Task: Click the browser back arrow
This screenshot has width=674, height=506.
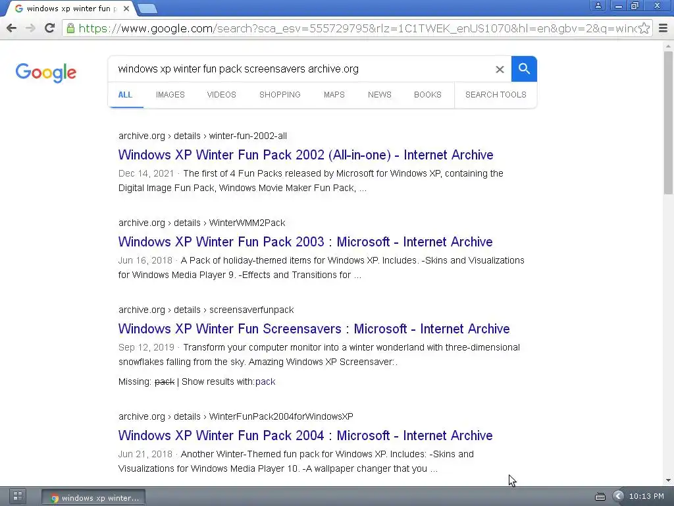Action: pyautogui.click(x=12, y=28)
